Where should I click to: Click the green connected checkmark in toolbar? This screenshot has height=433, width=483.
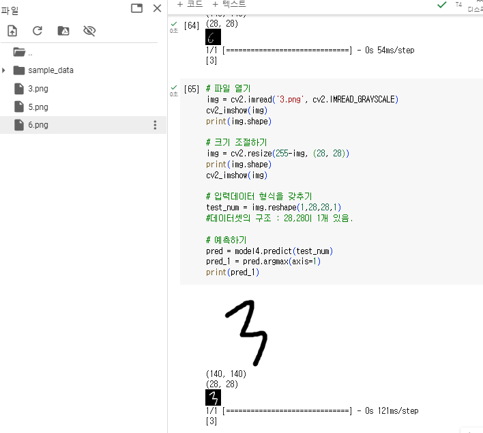pyautogui.click(x=441, y=5)
